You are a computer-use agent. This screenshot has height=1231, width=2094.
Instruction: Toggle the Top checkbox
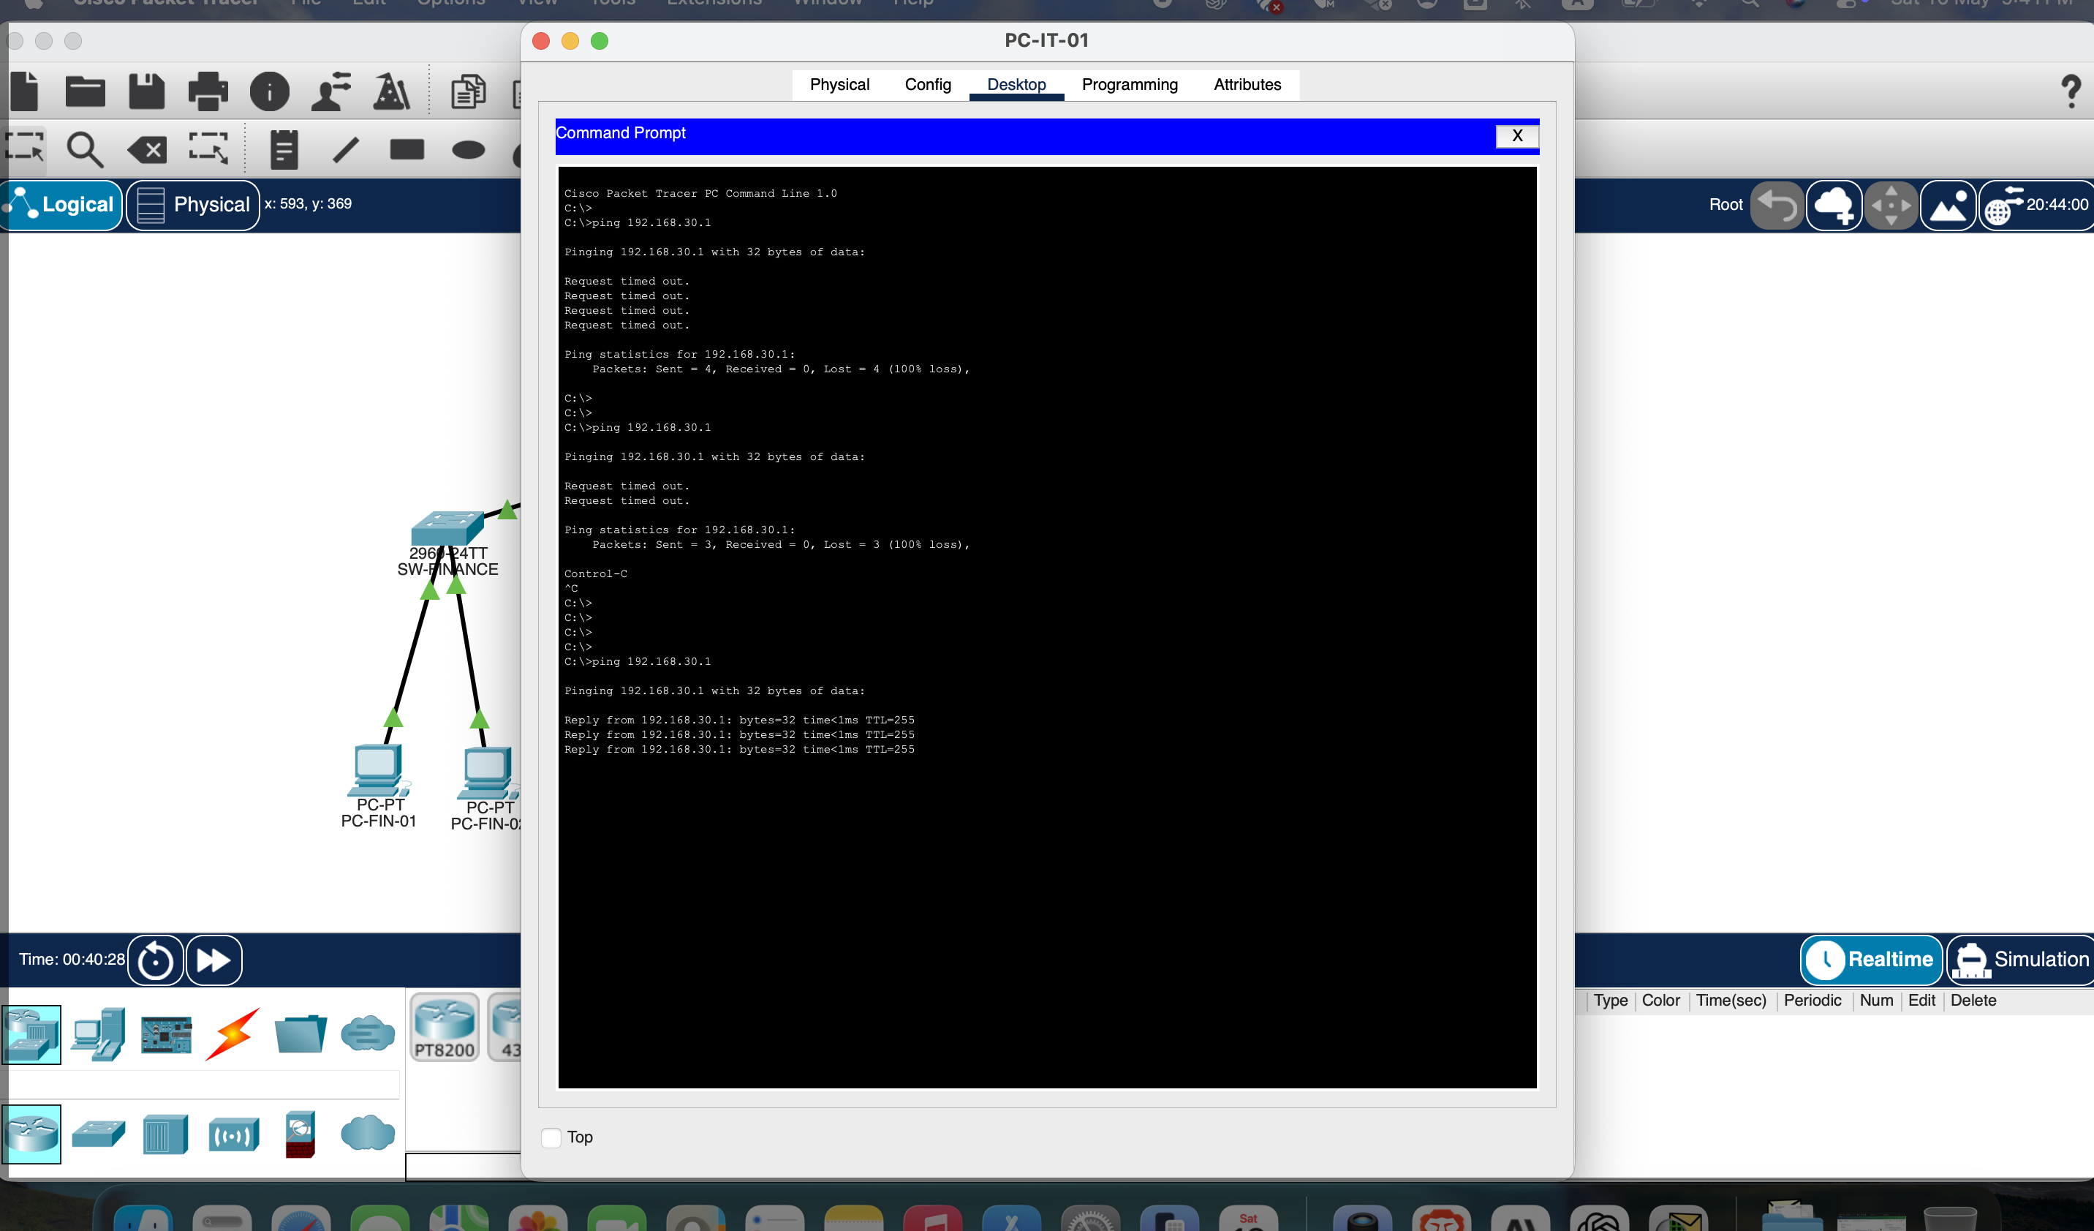click(551, 1138)
